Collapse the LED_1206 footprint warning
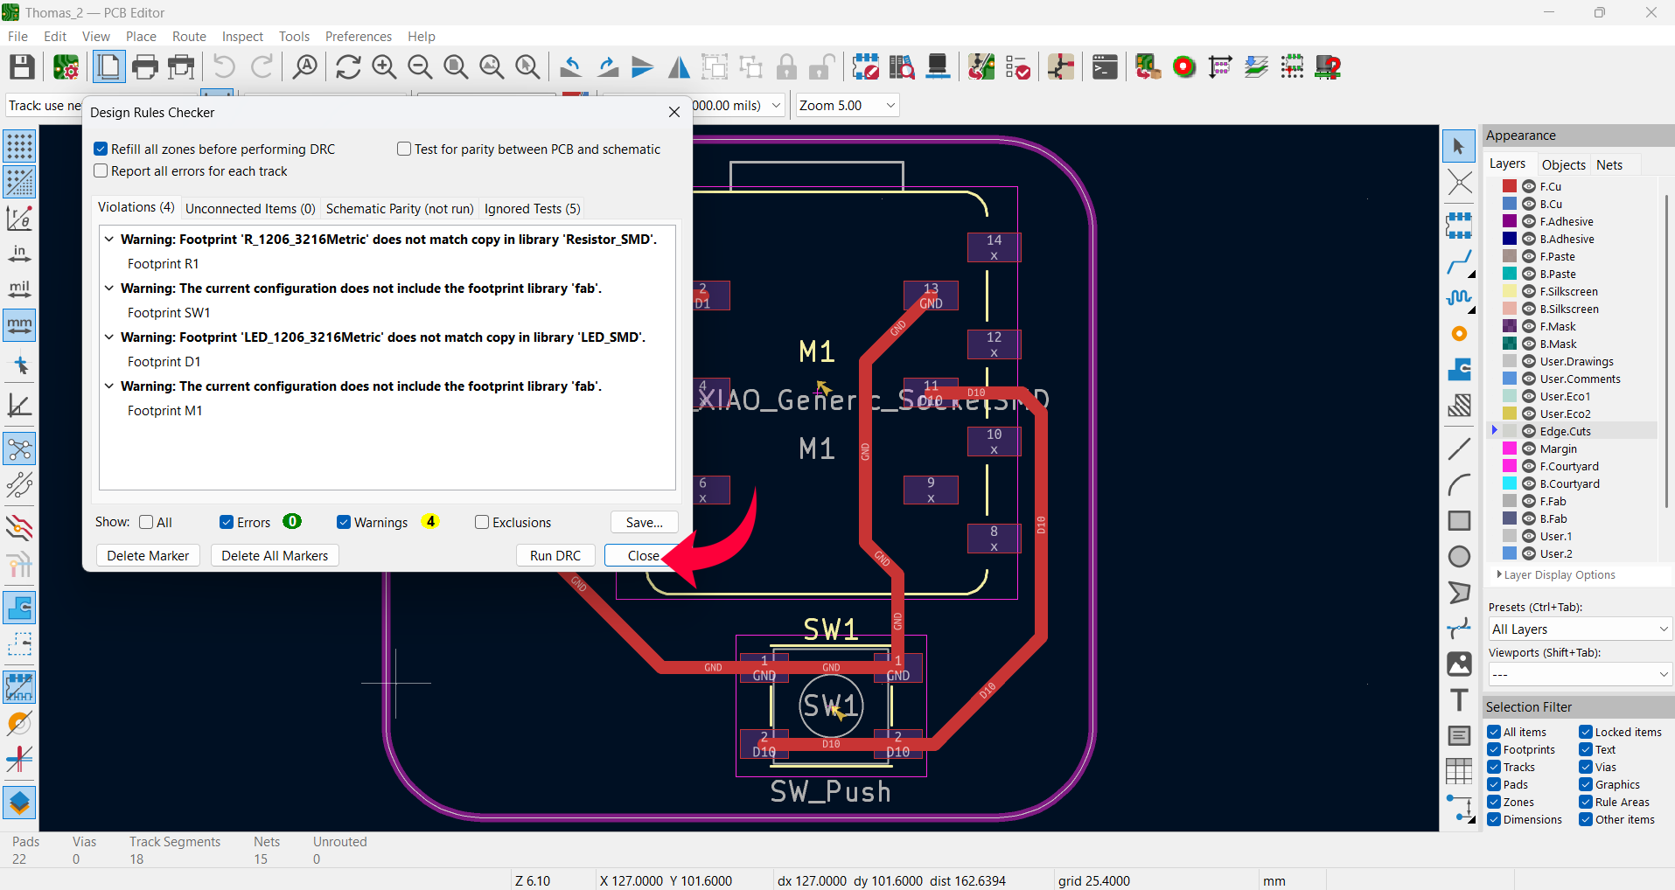This screenshot has height=890, width=1675. [x=109, y=337]
